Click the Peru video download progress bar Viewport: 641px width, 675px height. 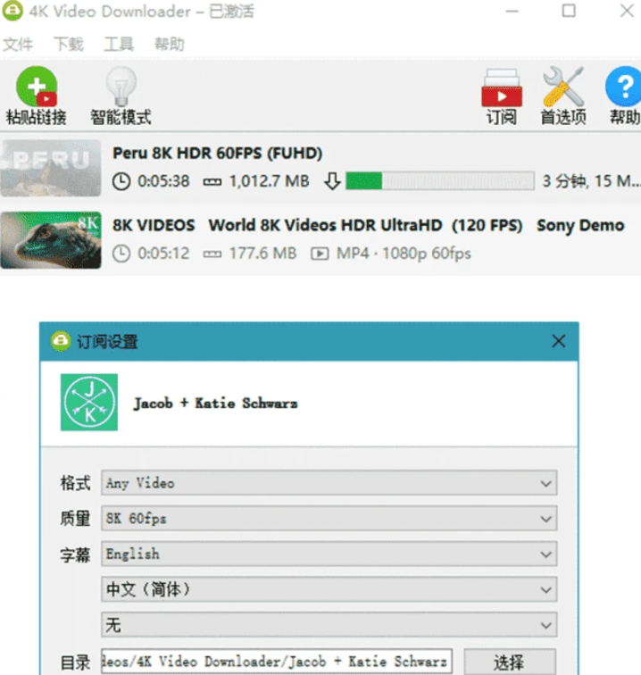point(440,180)
